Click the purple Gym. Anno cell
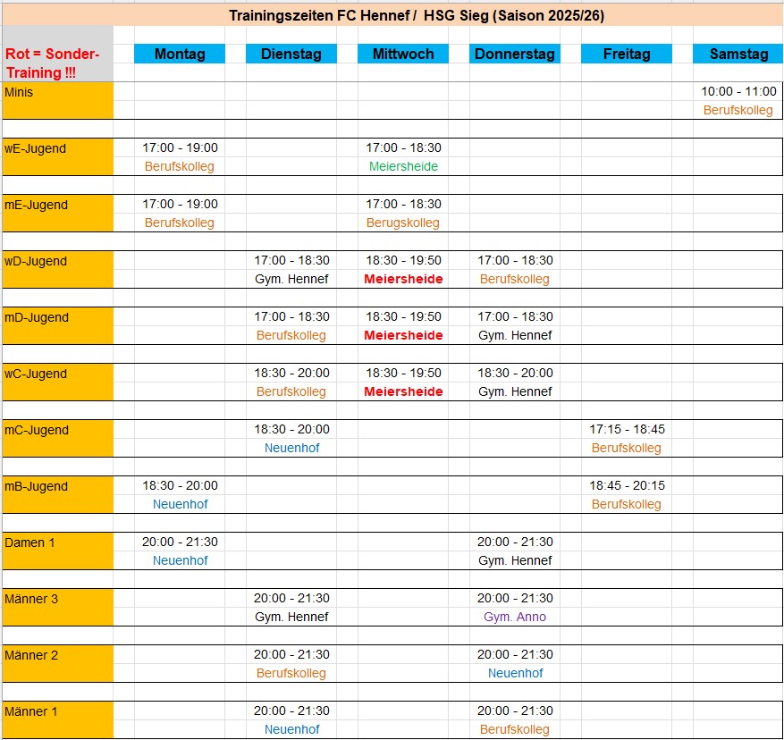The image size is (784, 740). (x=515, y=617)
